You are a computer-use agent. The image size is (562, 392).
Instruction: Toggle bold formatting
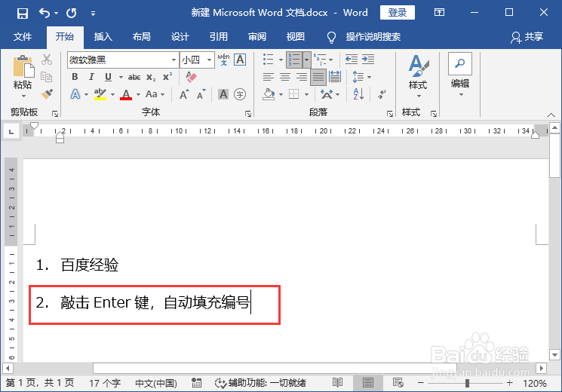(x=75, y=77)
